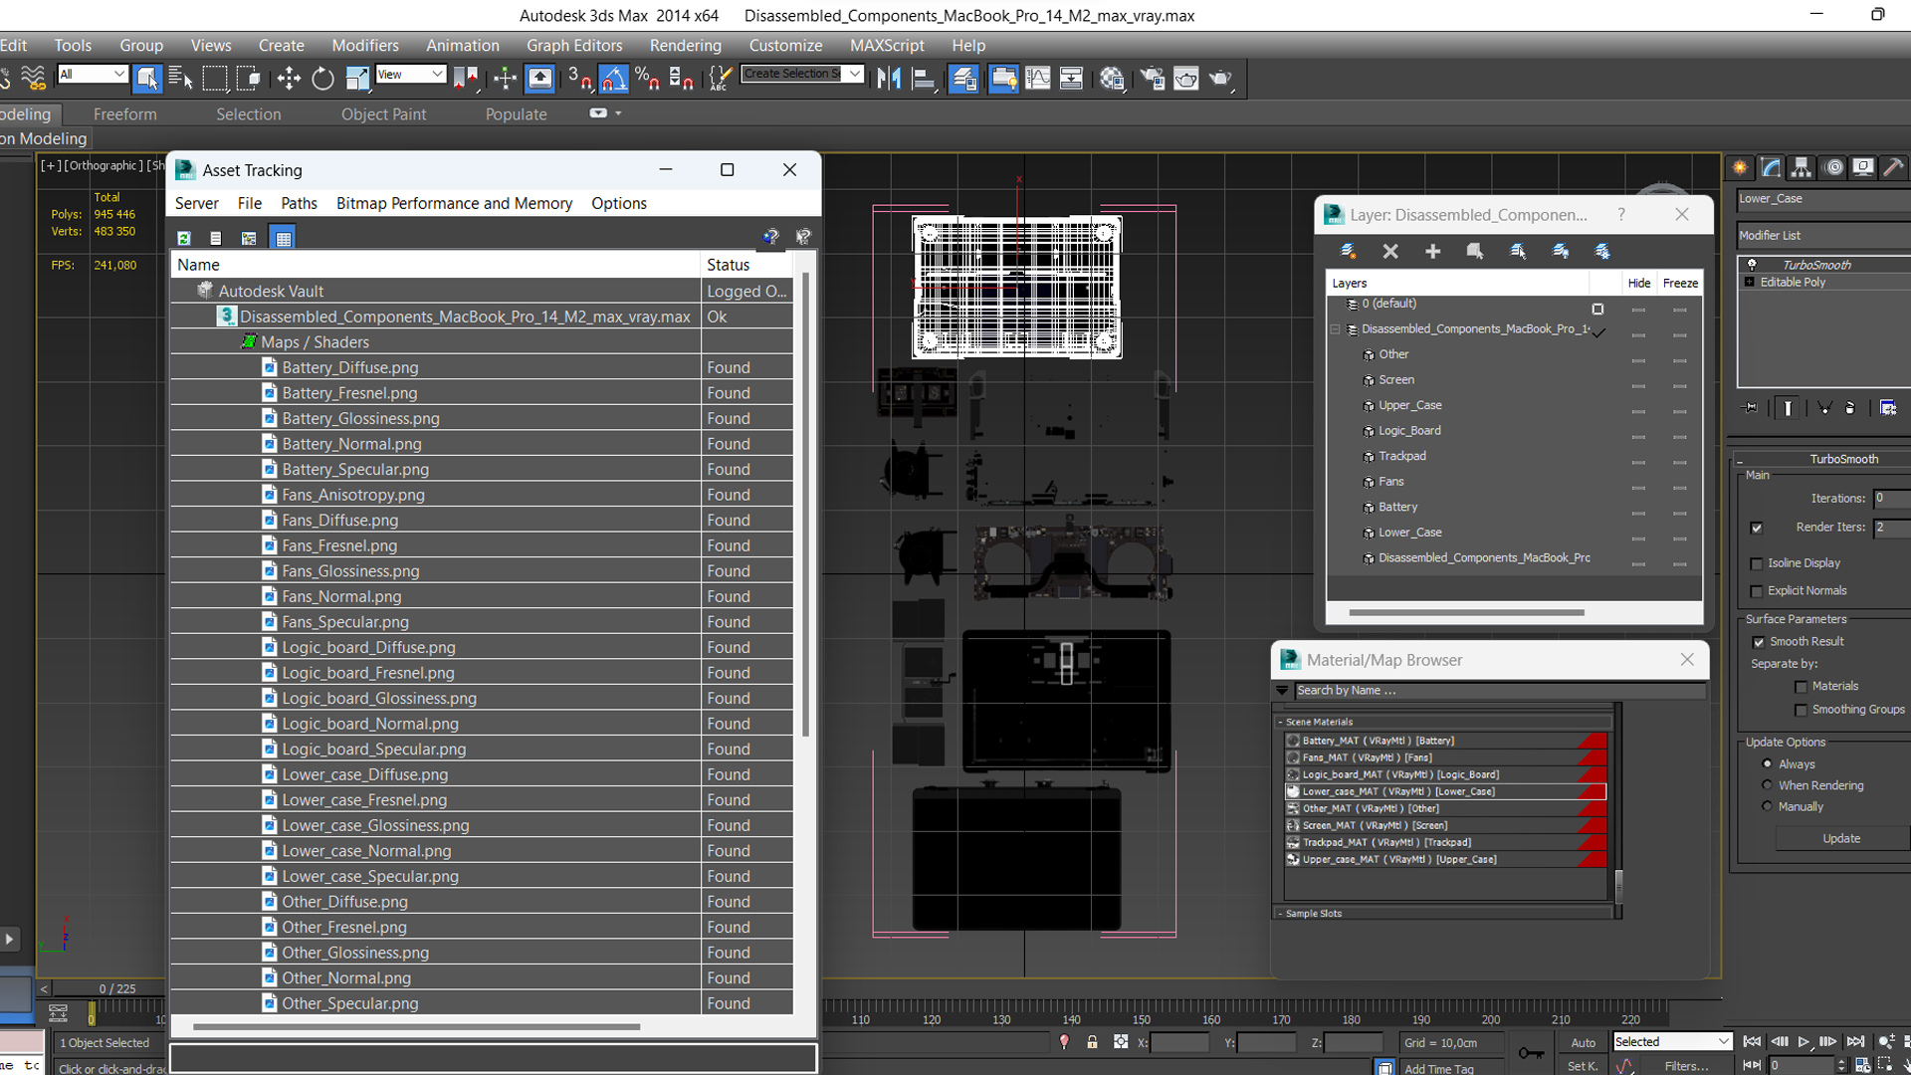Open the Utilities hammer panel tab

[x=1894, y=167]
